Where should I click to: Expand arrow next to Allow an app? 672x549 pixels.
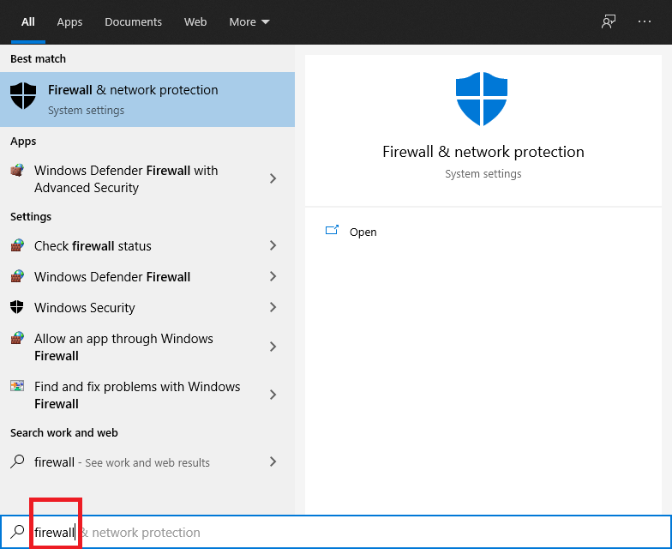coord(273,347)
